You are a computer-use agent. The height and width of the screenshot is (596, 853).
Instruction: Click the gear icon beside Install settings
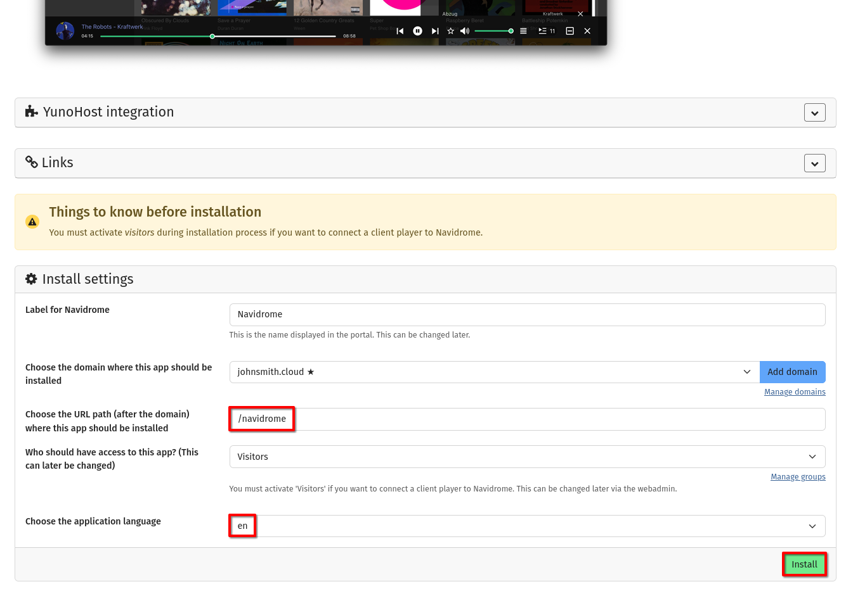pos(31,279)
